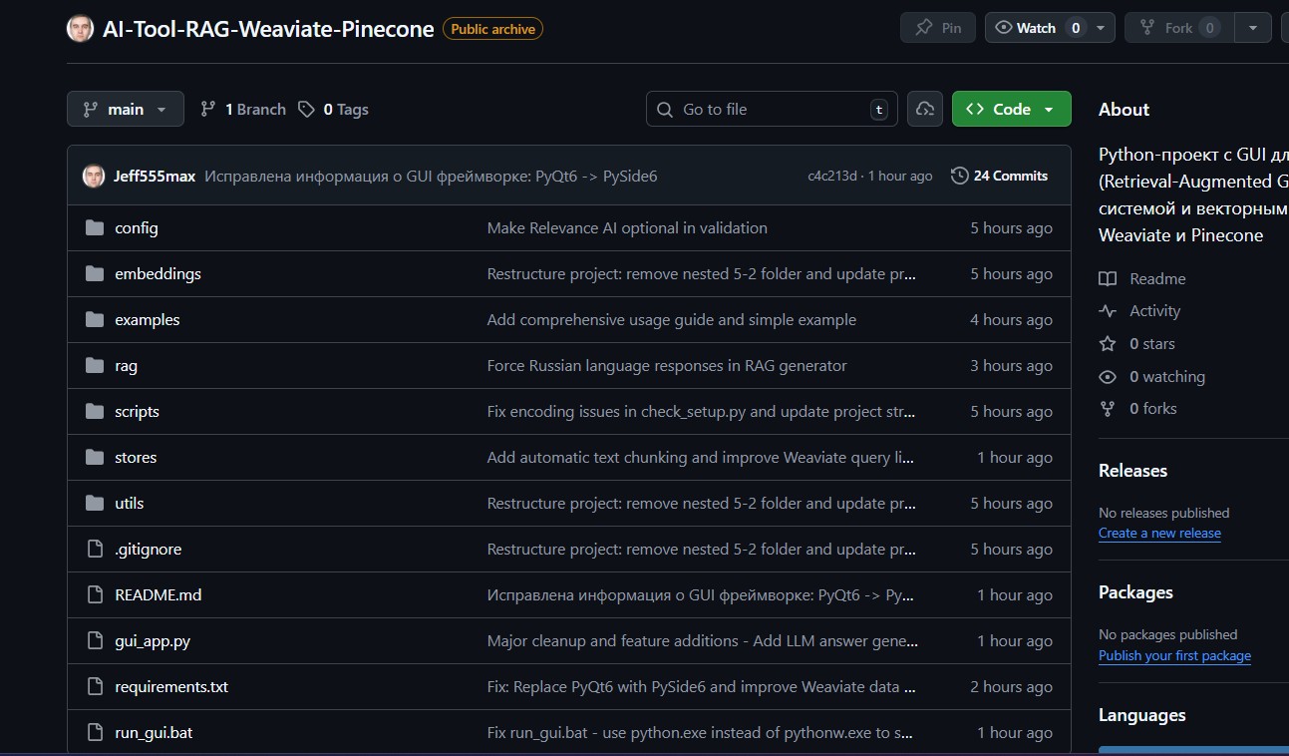View repository Activity
The height and width of the screenshot is (756, 1289).
pos(1154,311)
